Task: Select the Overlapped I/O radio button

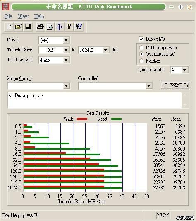Action: coord(141,54)
